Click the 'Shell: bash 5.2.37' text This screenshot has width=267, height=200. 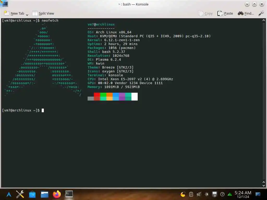106,52
